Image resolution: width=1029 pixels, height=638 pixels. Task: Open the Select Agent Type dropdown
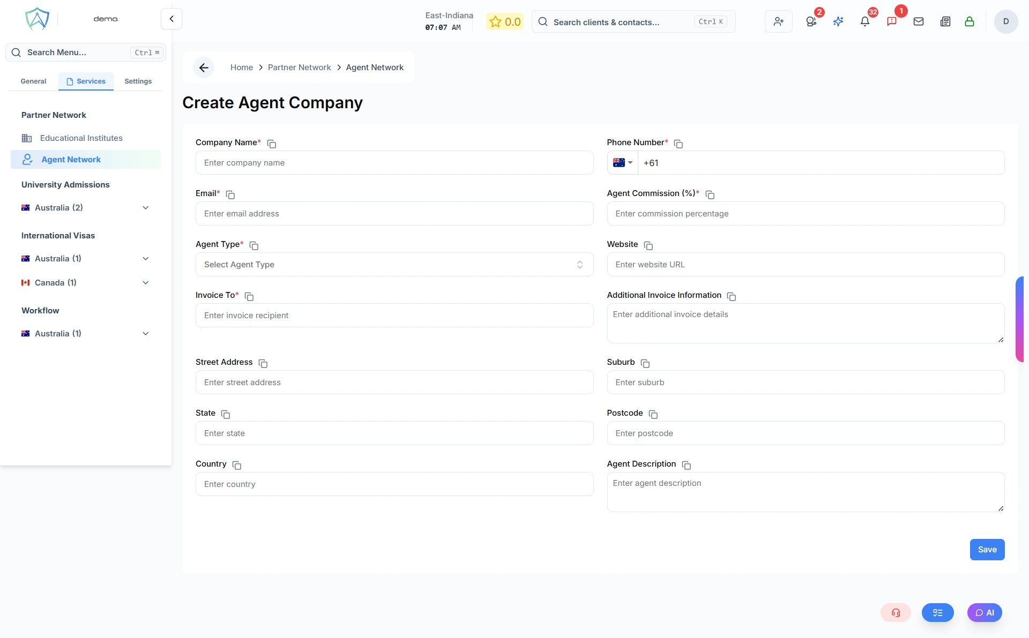(394, 264)
